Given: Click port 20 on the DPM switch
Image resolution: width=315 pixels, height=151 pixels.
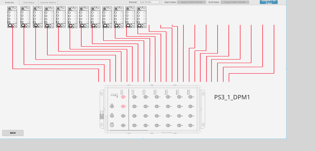Looking at the screenshot, I should tap(168, 125).
